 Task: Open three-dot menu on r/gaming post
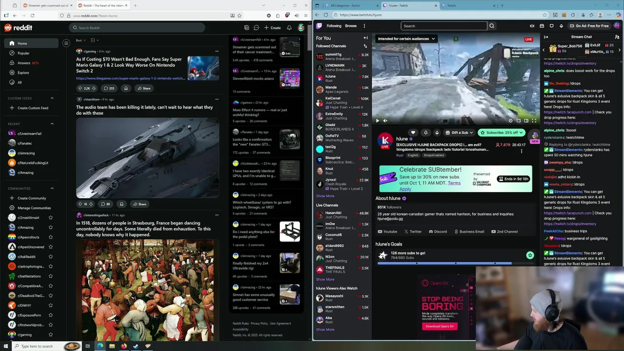point(217,51)
